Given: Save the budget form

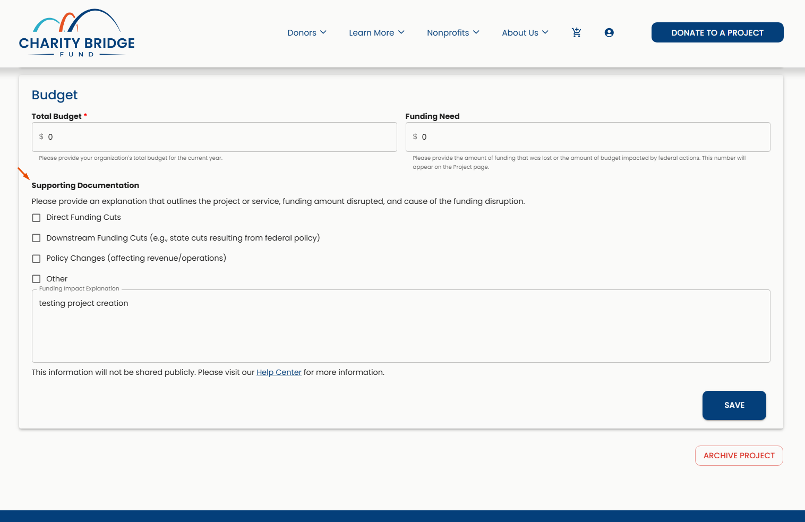Looking at the screenshot, I should point(734,405).
